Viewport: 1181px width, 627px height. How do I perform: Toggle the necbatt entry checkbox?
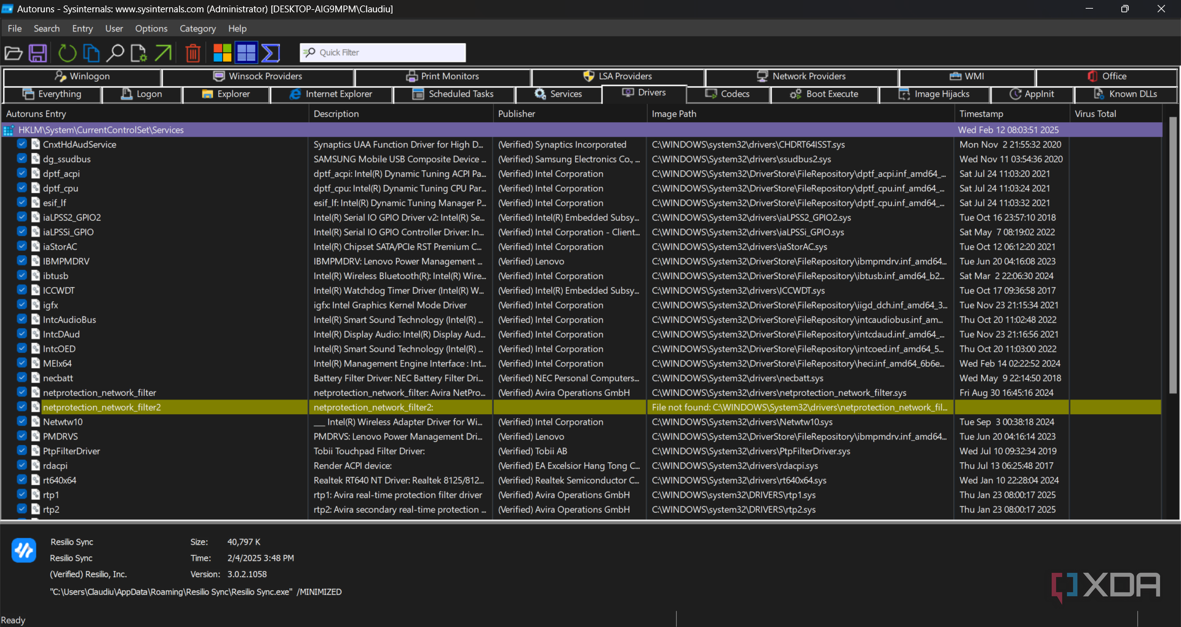(22, 377)
